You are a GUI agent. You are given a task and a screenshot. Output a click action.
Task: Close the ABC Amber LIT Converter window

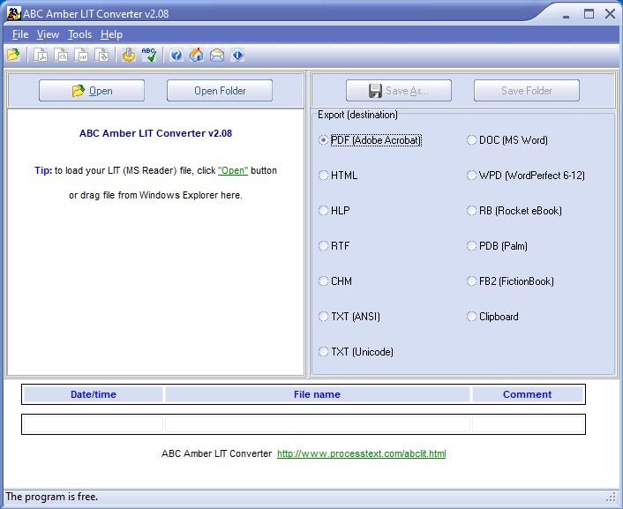(611, 14)
